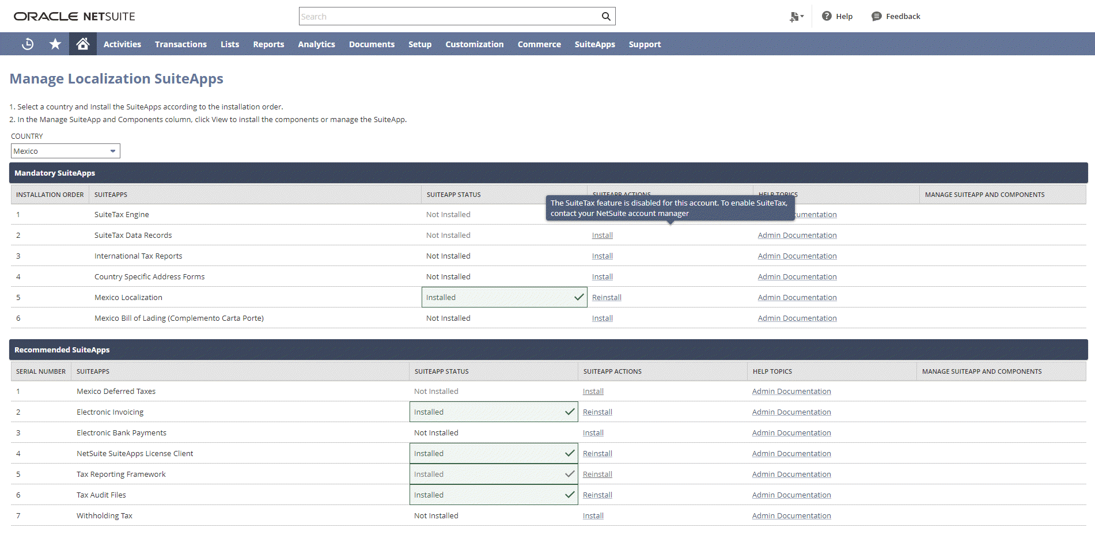Click the Tax Audit Files Installed checkmark
Image resolution: width=1095 pixels, height=535 pixels.
click(x=570, y=495)
